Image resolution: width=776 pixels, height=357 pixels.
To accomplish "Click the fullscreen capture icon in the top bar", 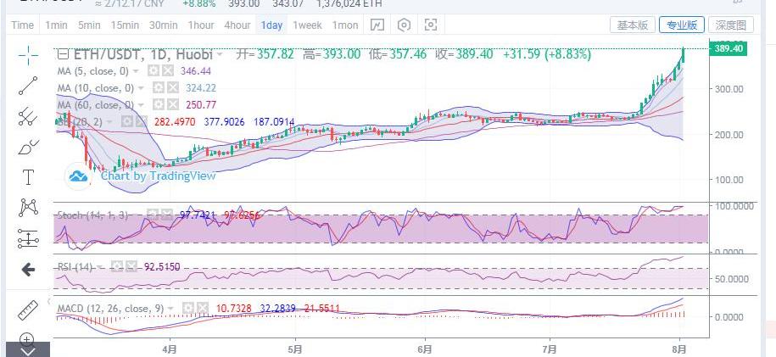I will click(x=431, y=25).
